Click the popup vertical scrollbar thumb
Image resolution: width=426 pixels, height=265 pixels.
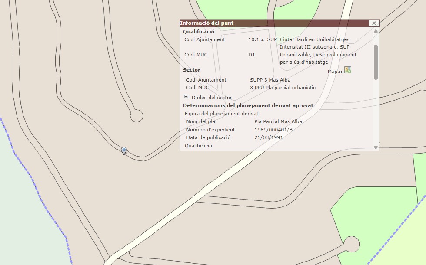[376, 62]
